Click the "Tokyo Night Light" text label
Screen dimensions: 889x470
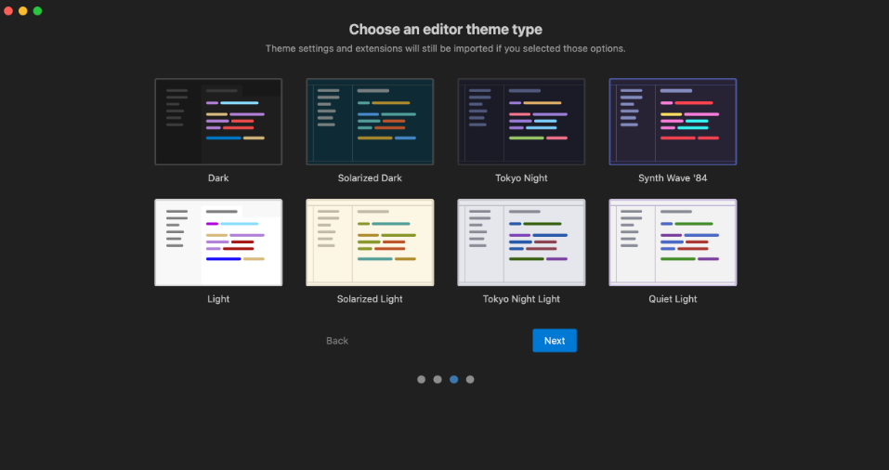tap(521, 299)
